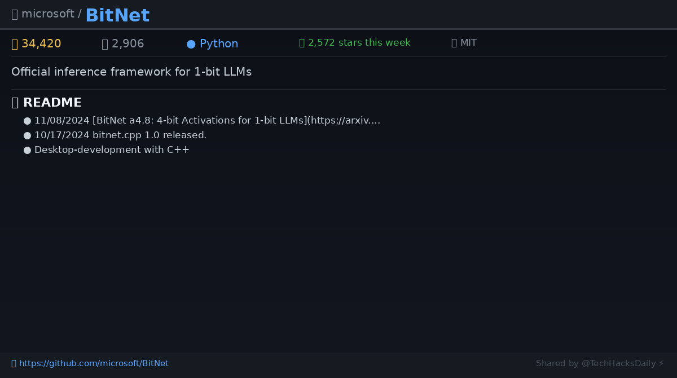
Task: Click the README heading
Action: pos(52,103)
